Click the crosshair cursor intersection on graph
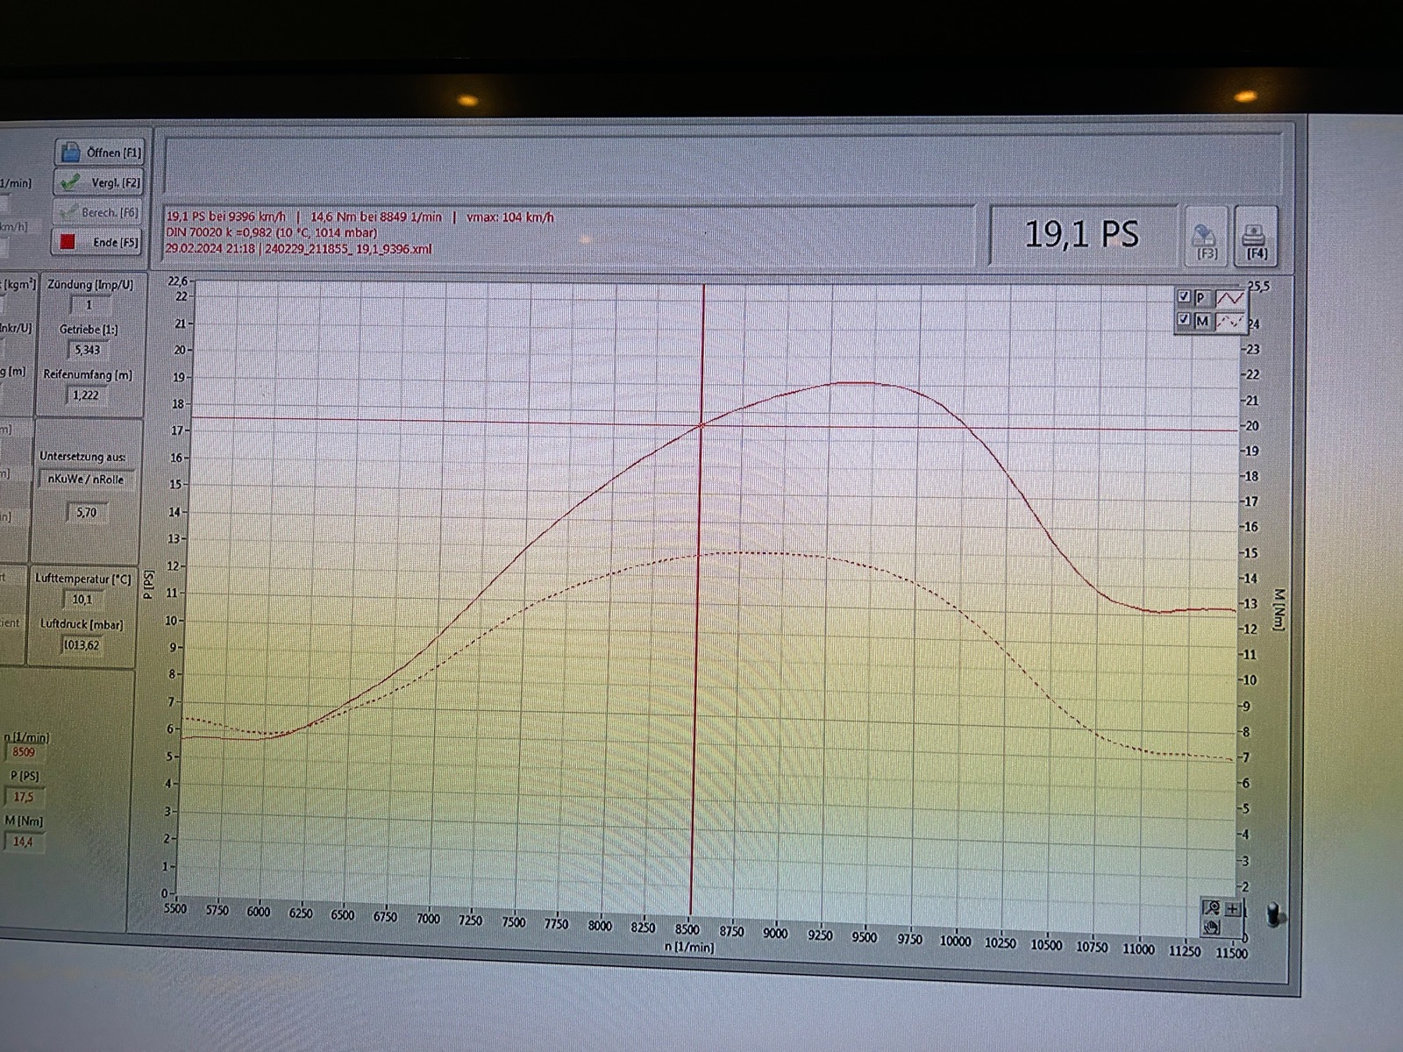 701,425
